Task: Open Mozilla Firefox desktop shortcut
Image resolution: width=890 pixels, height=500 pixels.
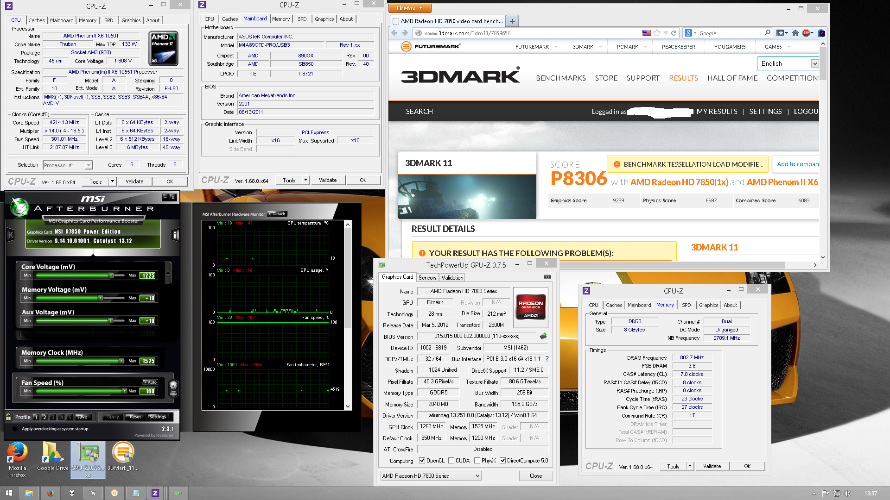Action: 17,459
